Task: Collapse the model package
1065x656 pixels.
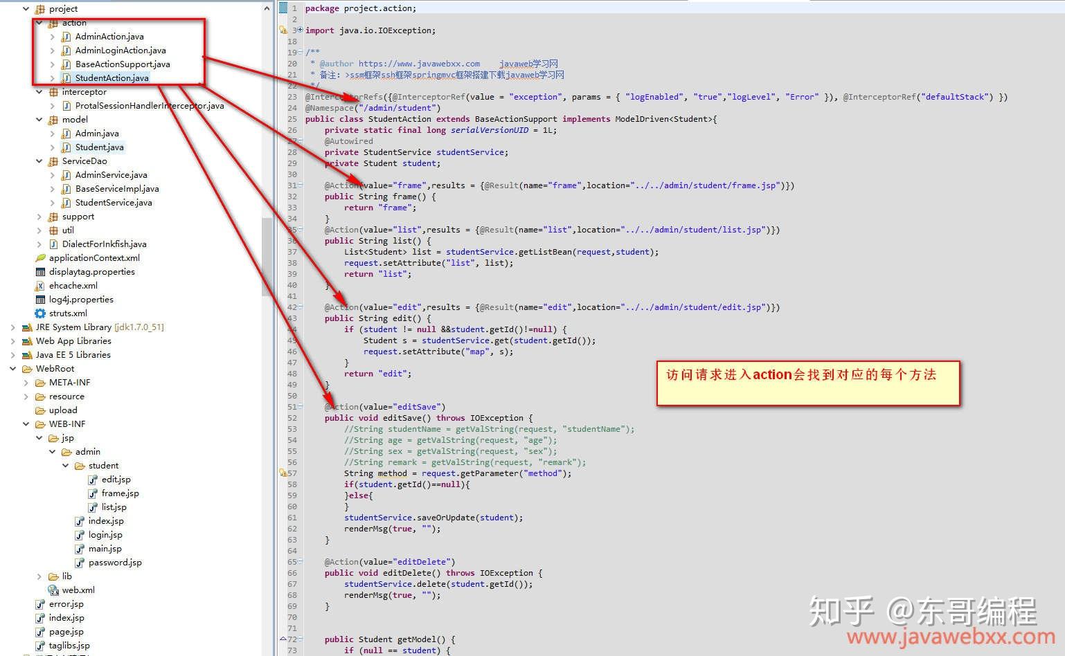Action: pyautogui.click(x=39, y=120)
